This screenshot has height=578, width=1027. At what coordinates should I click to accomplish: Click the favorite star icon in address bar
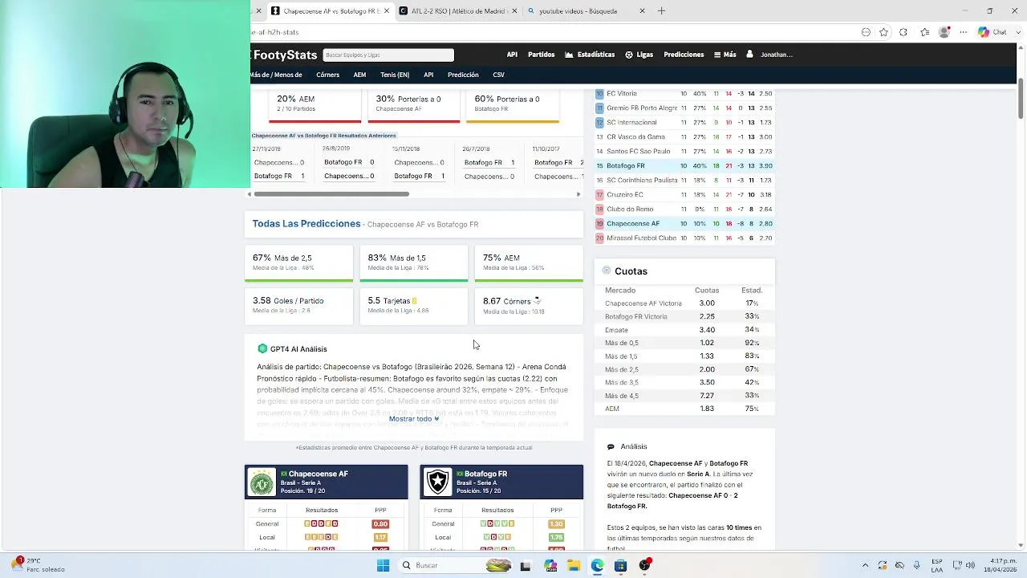coord(883,32)
